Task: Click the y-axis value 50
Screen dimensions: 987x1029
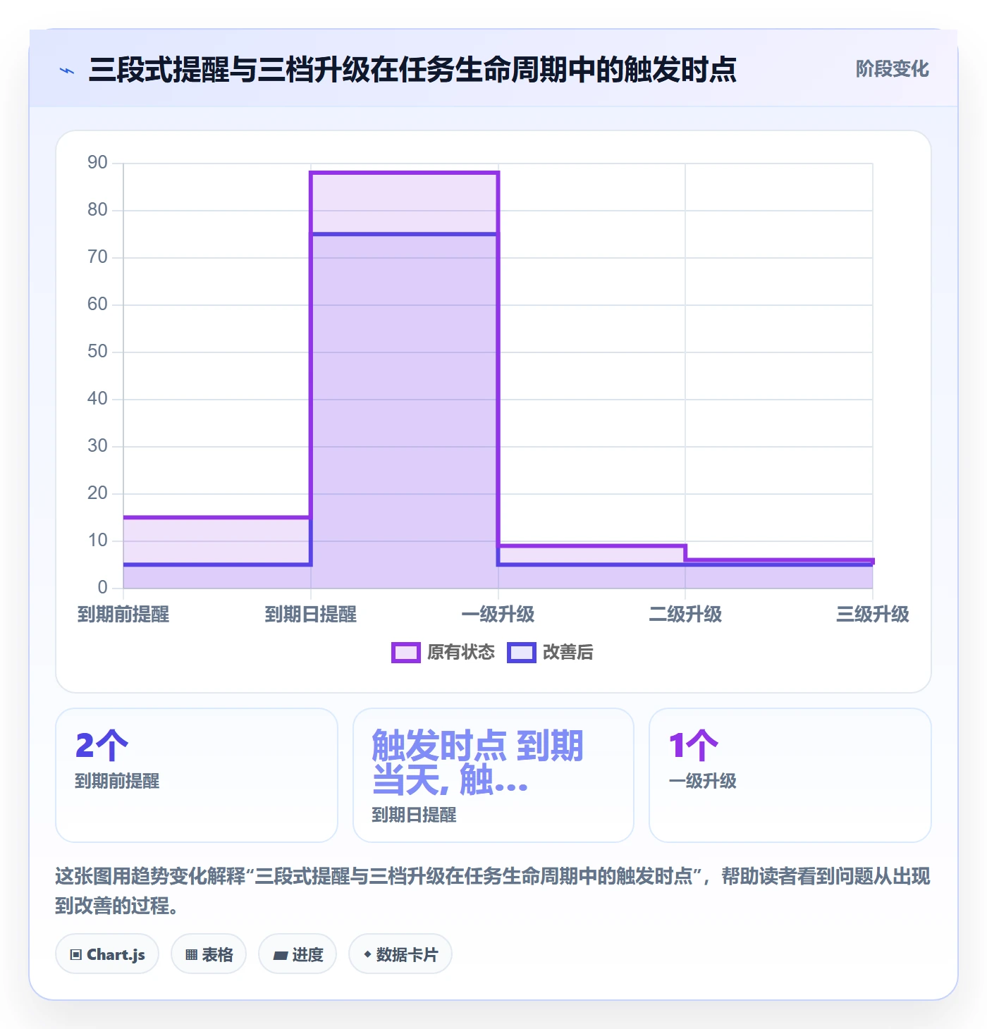Action: pos(97,352)
